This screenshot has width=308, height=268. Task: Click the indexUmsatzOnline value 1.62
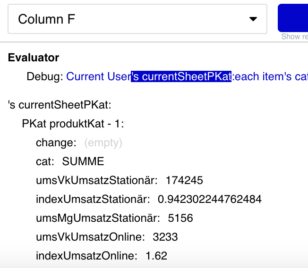(x=156, y=256)
